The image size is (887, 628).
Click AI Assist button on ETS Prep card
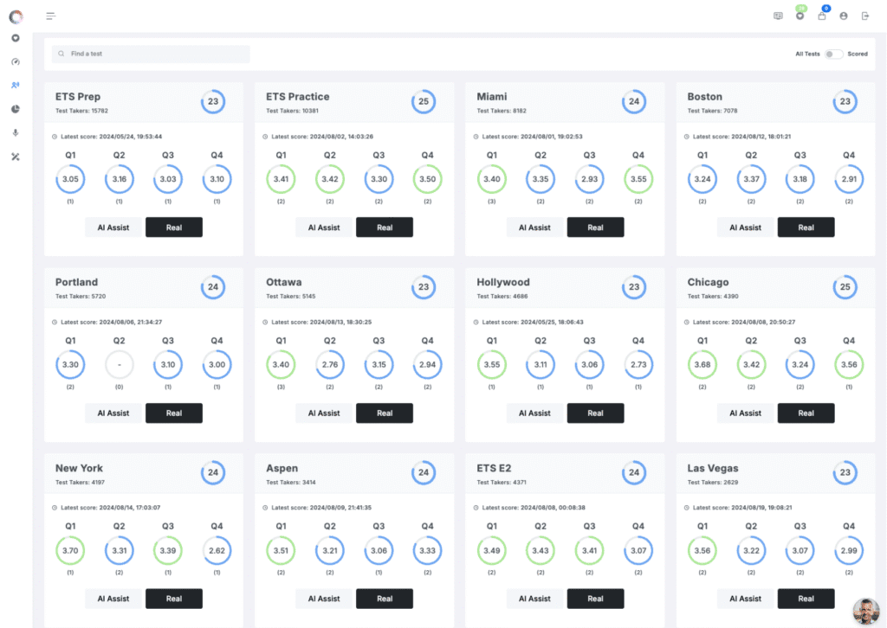[x=113, y=227]
